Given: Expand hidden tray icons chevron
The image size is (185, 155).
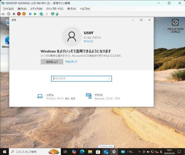Looking at the screenshot, I should click(139, 152).
